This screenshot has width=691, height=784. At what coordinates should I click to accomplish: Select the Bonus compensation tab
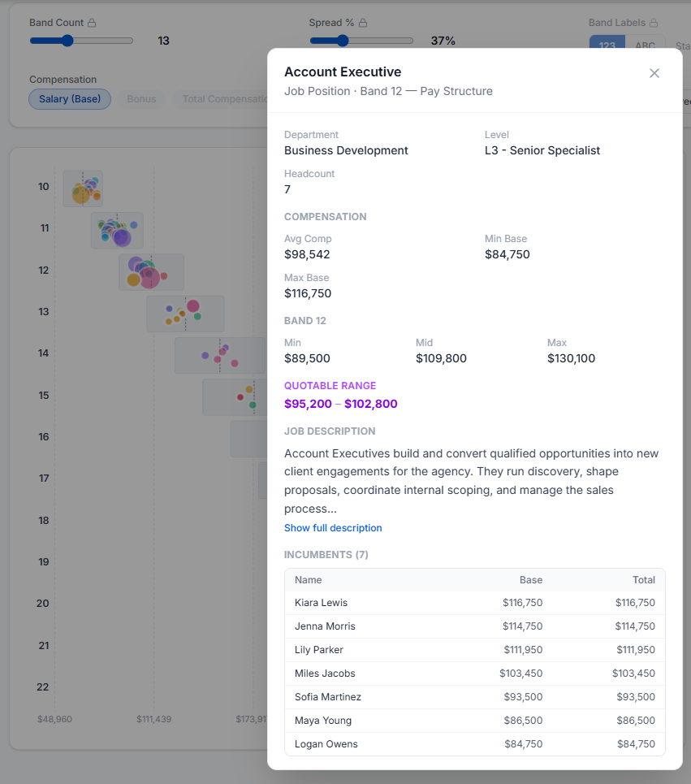141,99
